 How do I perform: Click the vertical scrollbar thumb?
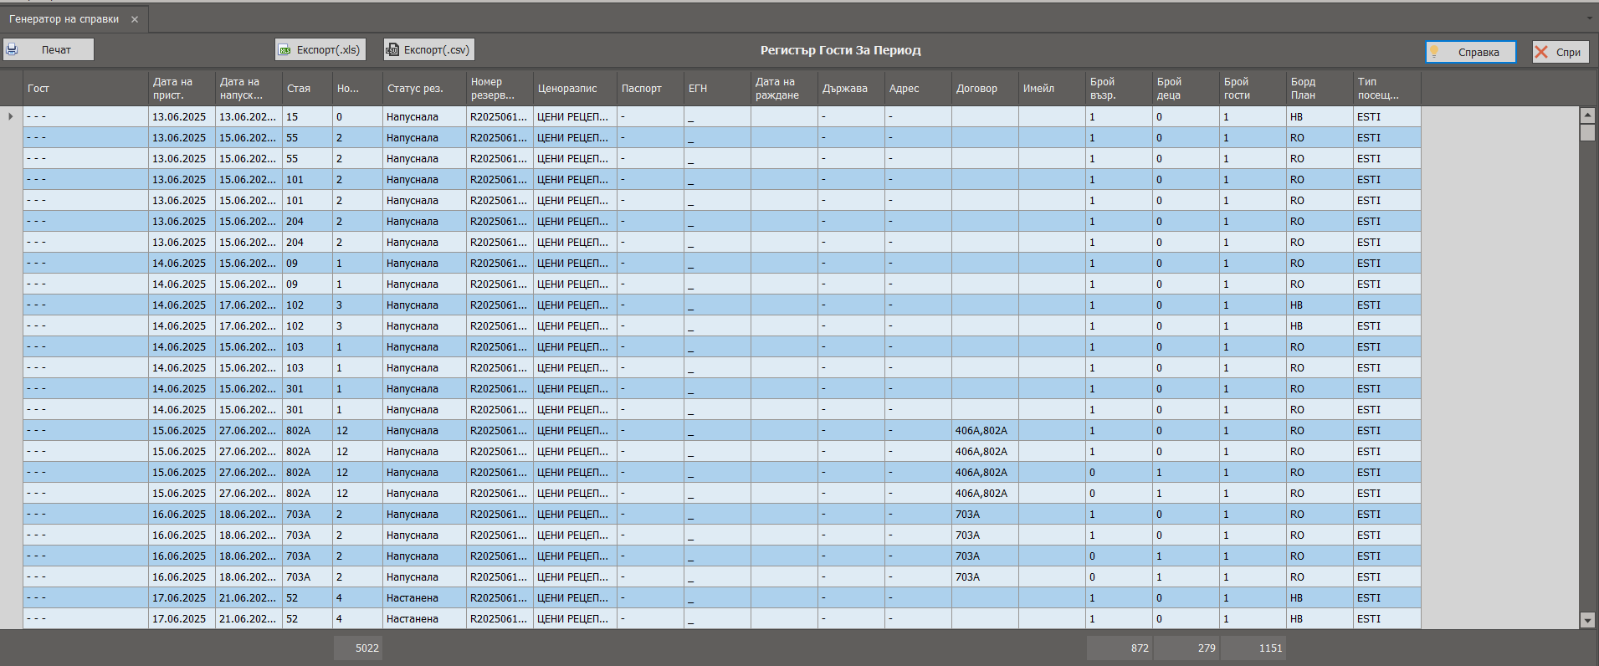click(1587, 133)
